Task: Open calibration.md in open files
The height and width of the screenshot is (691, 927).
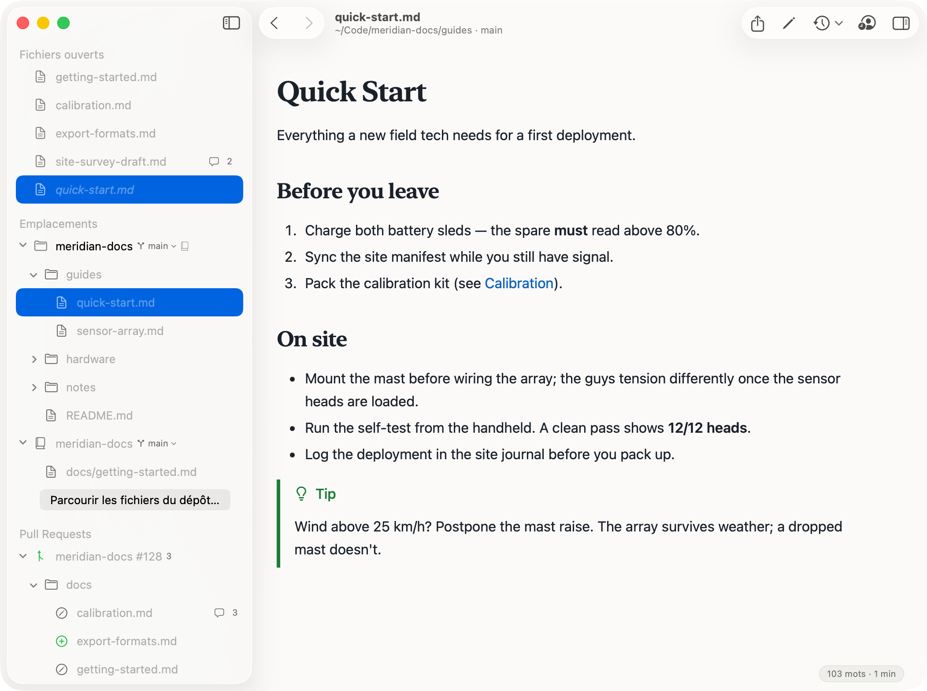Action: 130,105
